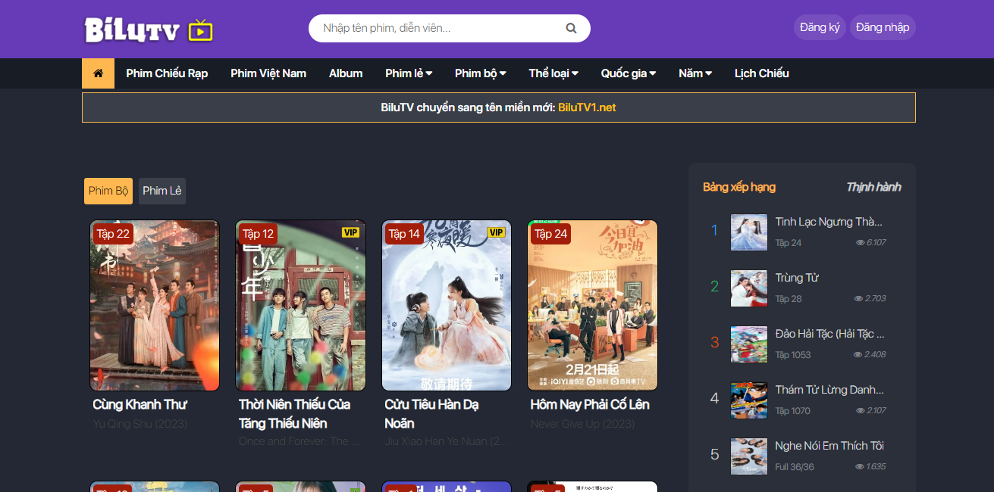The height and width of the screenshot is (492, 994).
Task: Click the 2.703 views eye icon
Action: [x=860, y=299]
